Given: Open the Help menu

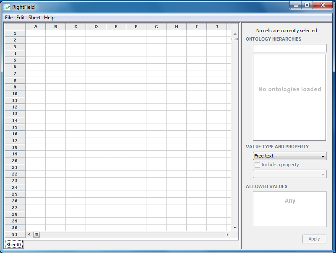Looking at the screenshot, I should (x=49, y=18).
